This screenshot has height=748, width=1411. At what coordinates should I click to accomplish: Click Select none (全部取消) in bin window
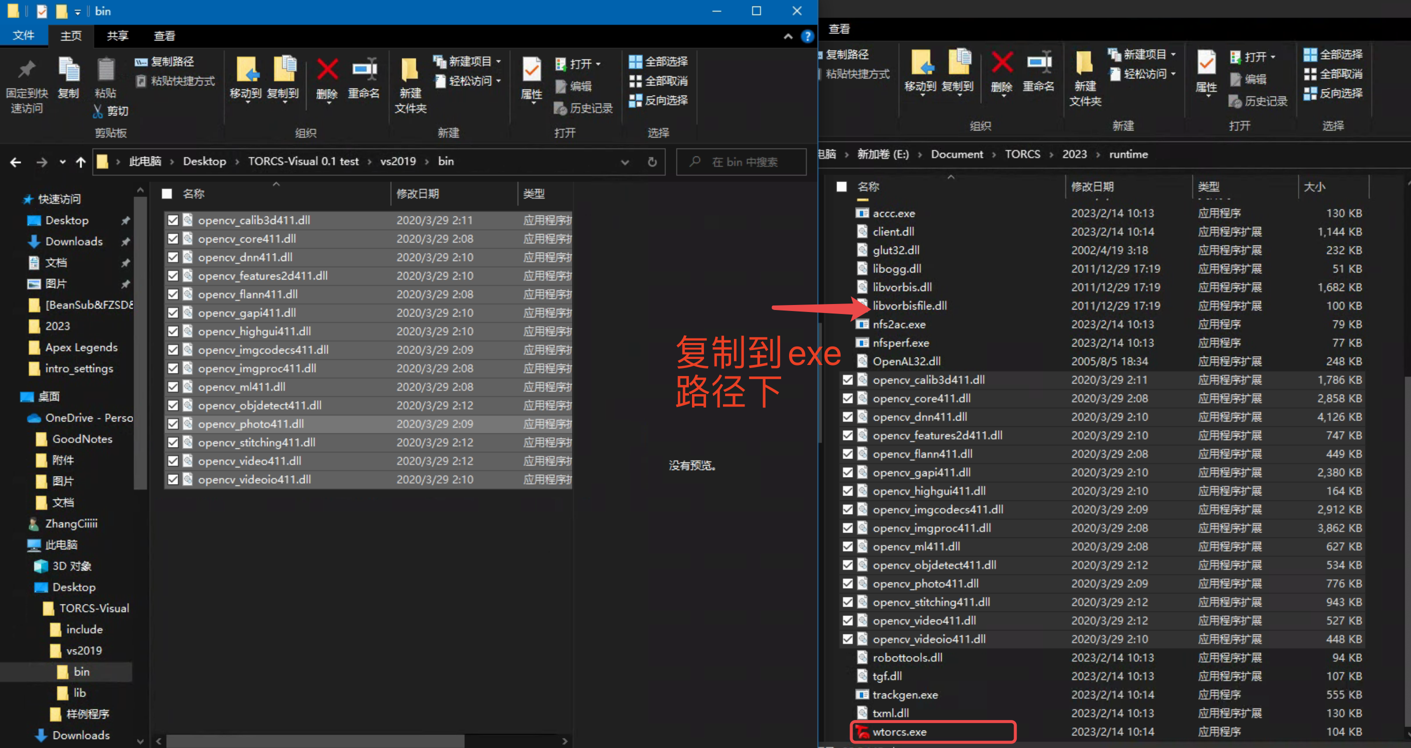click(x=658, y=81)
